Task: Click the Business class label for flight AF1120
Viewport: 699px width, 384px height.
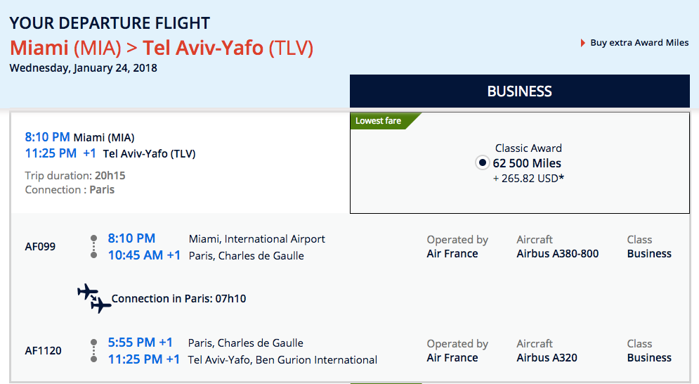Action: (649, 358)
